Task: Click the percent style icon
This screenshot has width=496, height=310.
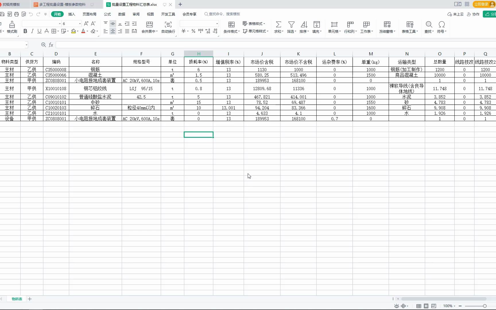Action: click(193, 31)
